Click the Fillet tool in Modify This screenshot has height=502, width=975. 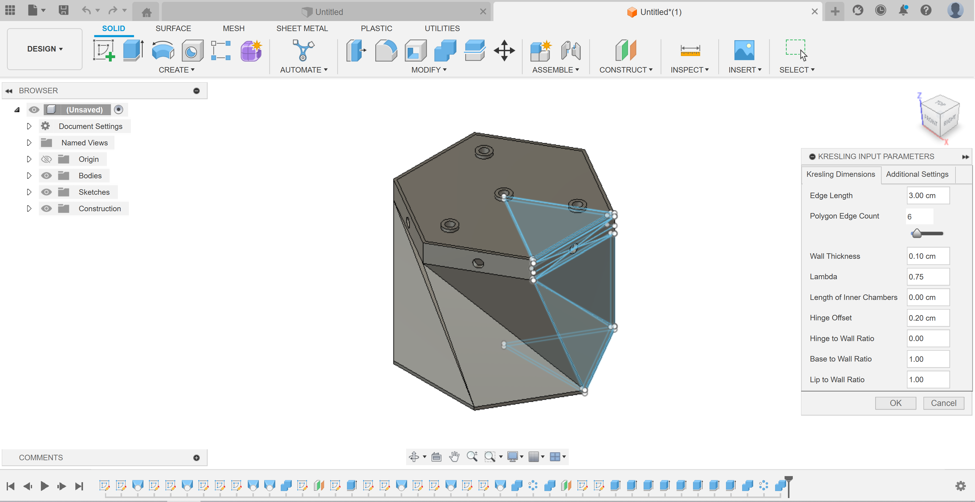(x=386, y=51)
